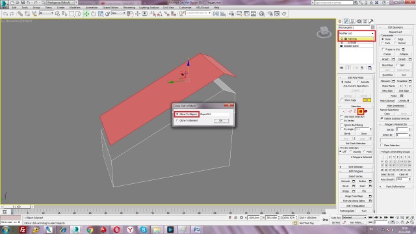Image resolution: width=416 pixels, height=234 pixels.
Task: Enable Ignore Backfacing checkbox
Action: [342, 125]
